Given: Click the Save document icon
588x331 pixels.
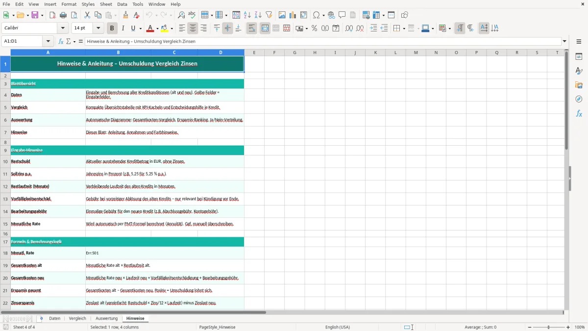Looking at the screenshot, I should coord(35,15).
